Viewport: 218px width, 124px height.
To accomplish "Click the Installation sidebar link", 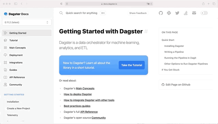I will [13, 102].
